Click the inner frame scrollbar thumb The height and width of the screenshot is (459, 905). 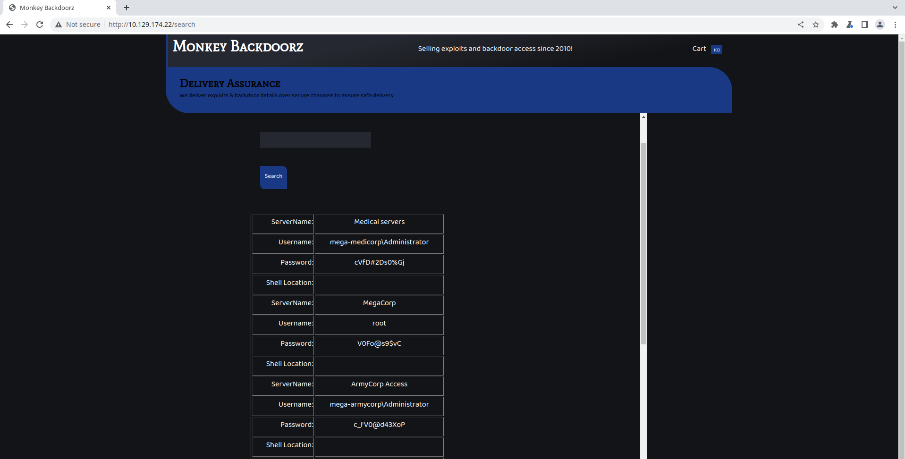click(643, 243)
